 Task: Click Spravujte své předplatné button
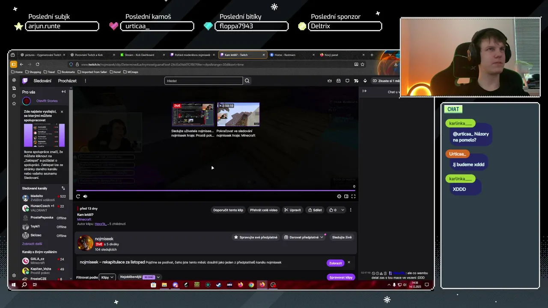tap(256, 237)
